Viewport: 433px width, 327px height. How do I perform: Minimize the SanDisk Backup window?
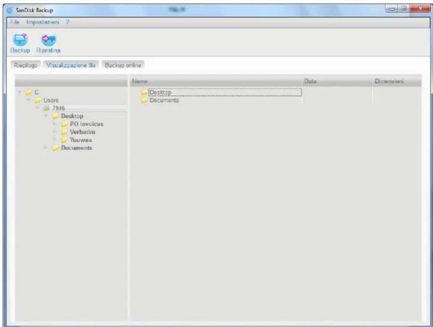(391, 9)
